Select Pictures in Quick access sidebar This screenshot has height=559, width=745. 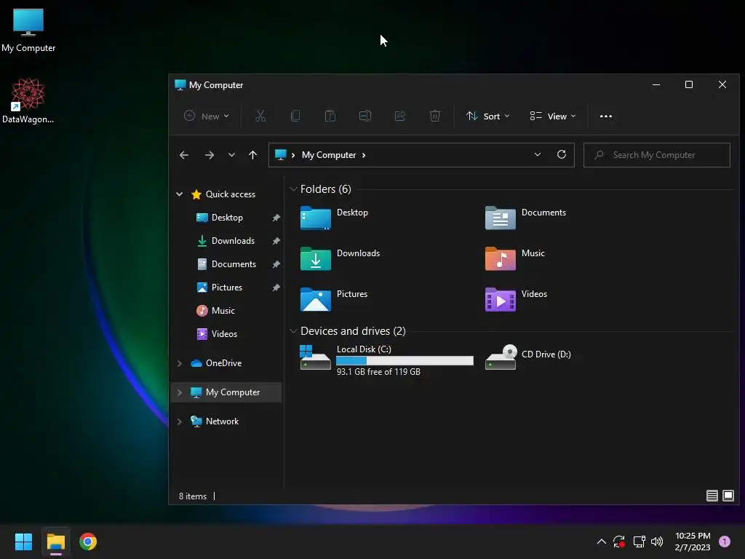227,287
